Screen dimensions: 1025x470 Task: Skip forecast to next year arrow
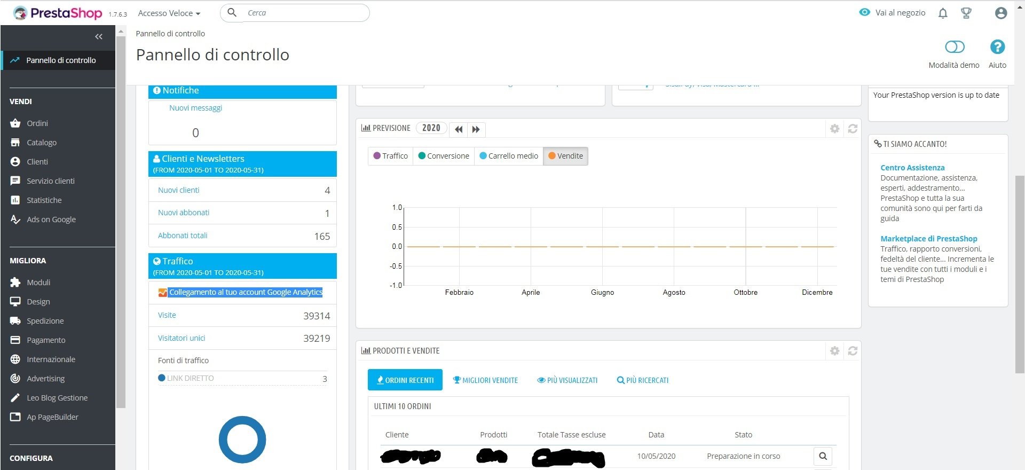(x=476, y=129)
